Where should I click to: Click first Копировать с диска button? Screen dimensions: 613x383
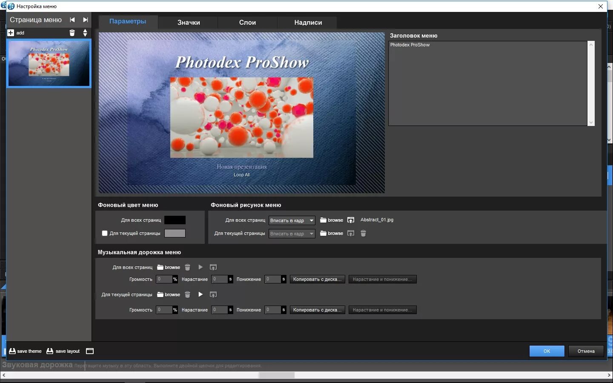pyautogui.click(x=317, y=279)
